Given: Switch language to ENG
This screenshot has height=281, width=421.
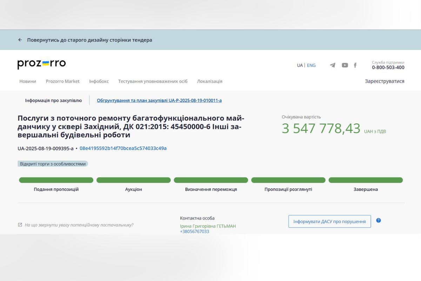Looking at the screenshot, I should (x=311, y=65).
